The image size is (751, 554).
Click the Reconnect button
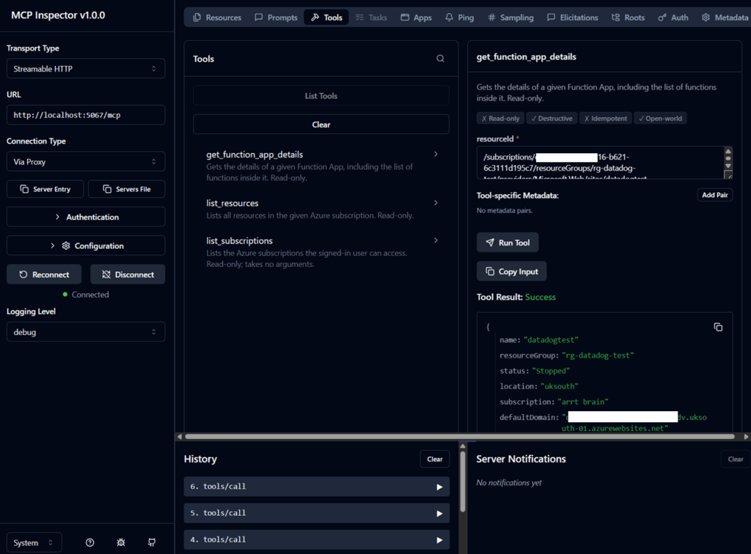tap(44, 275)
